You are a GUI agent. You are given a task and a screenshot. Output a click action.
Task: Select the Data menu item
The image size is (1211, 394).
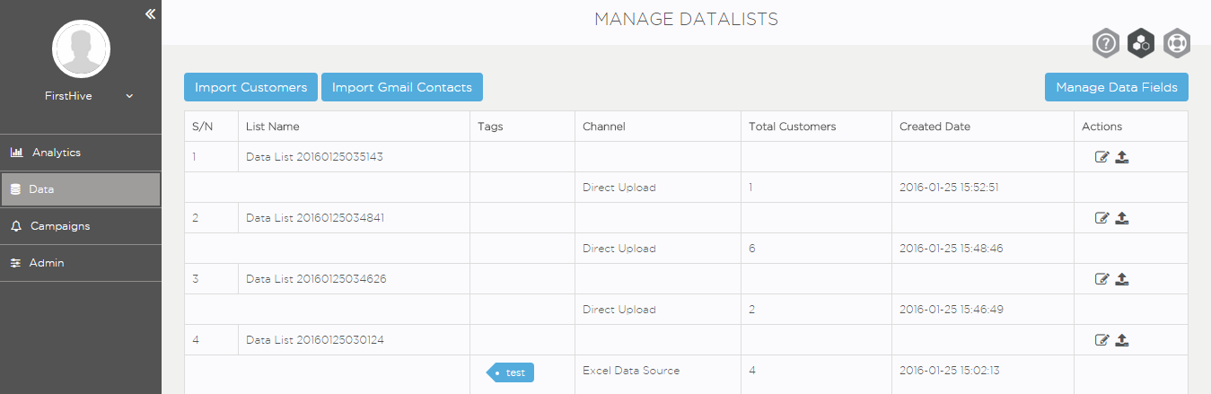[x=81, y=189]
